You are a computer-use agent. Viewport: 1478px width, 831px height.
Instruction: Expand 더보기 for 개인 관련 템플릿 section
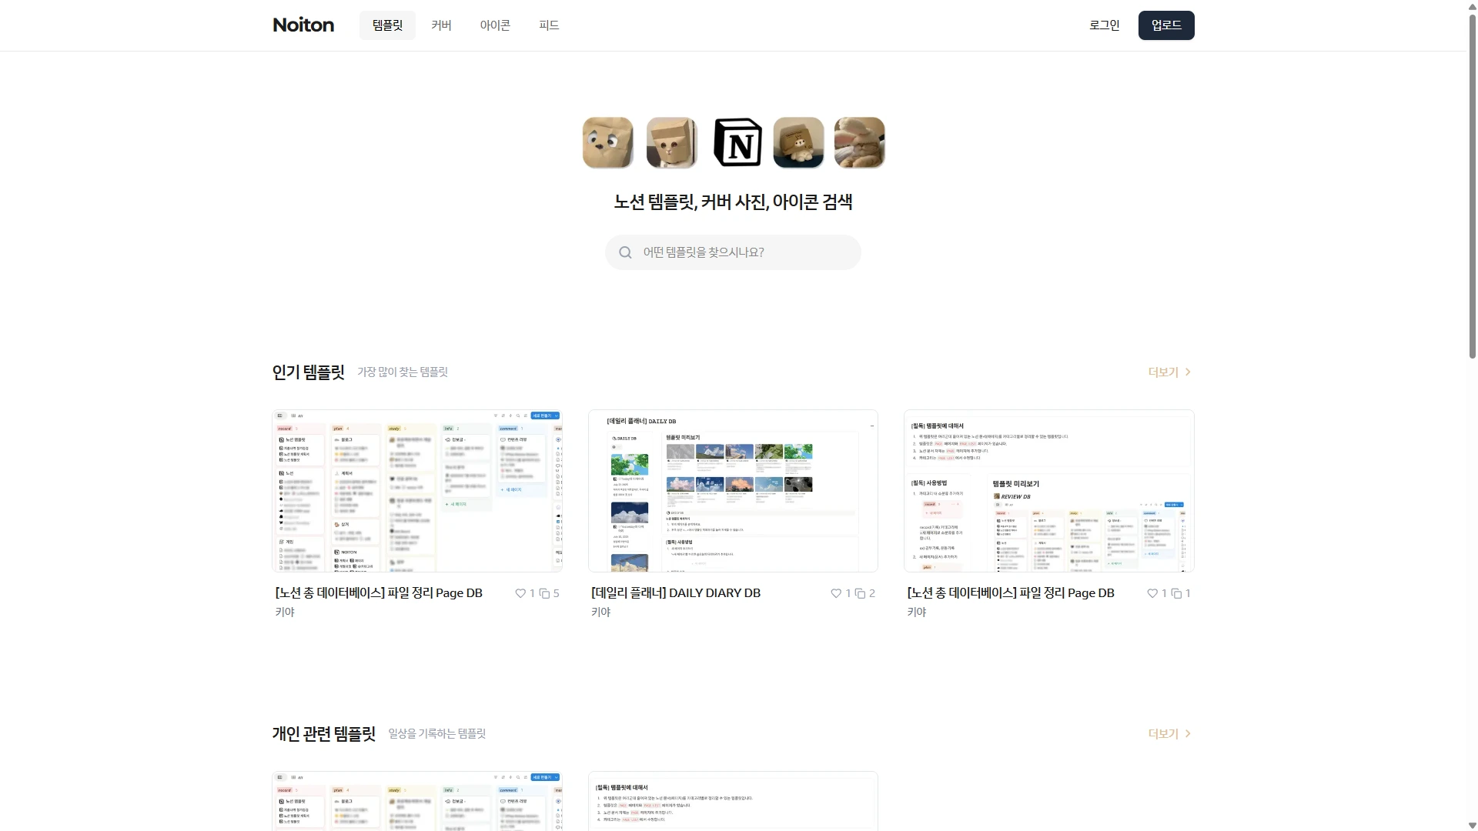point(1169,733)
